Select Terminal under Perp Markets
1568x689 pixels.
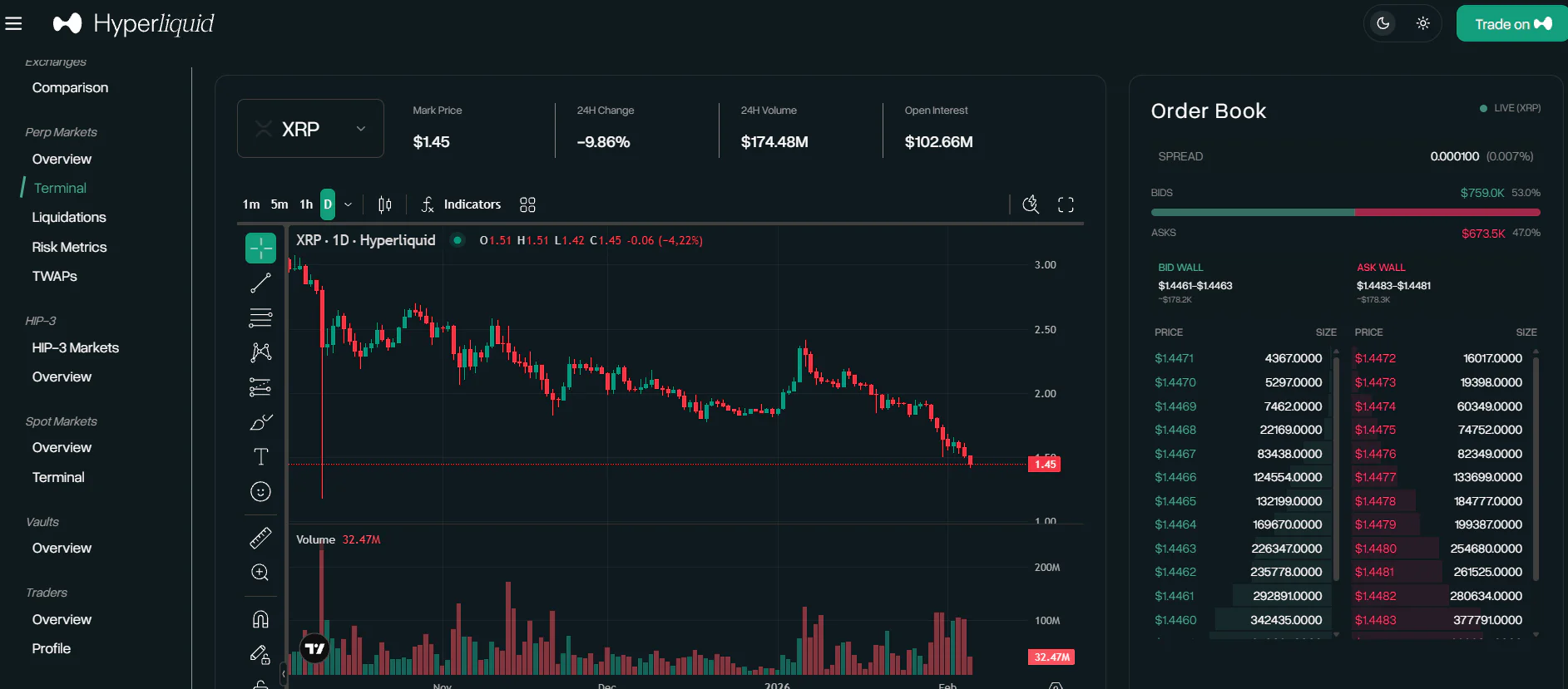click(60, 188)
